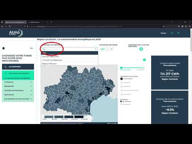This screenshot has height=144, width=192.
Task: Click the left green slider handle
Action: (x=121, y=68)
